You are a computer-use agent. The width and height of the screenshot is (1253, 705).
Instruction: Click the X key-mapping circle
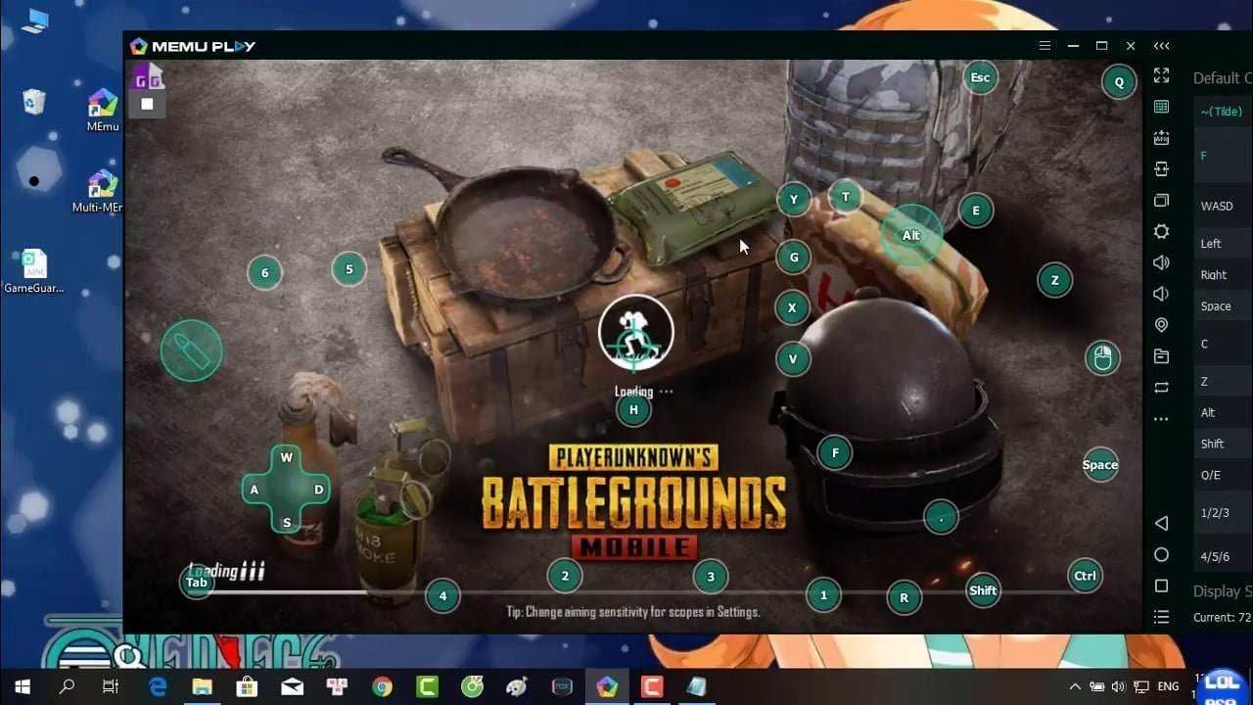click(792, 307)
